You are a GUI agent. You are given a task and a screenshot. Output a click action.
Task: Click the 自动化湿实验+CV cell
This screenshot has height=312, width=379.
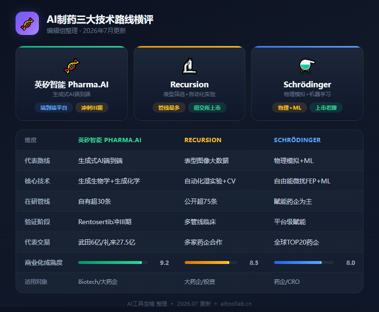click(x=210, y=181)
